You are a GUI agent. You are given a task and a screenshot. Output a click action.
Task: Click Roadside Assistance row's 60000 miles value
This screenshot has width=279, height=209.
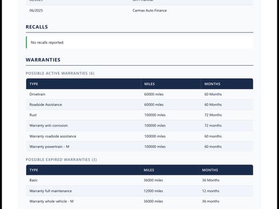pyautogui.click(x=154, y=104)
